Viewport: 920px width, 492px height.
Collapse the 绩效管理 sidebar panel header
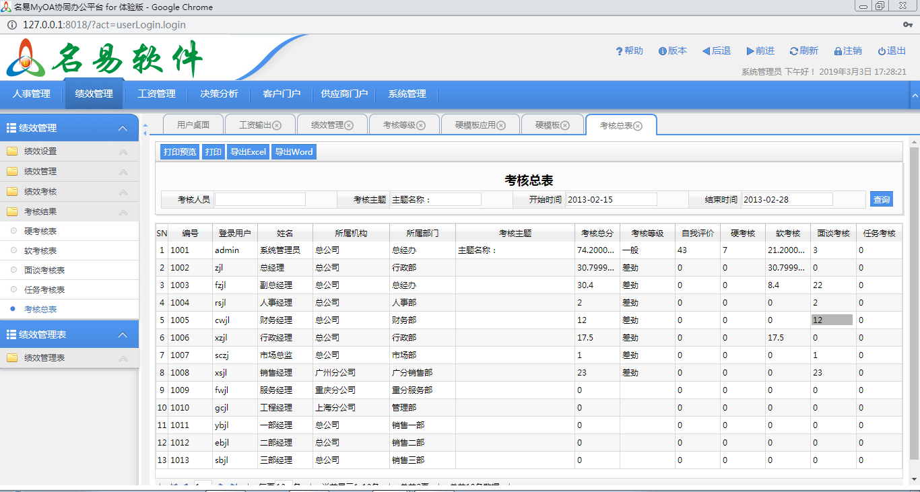[123, 129]
